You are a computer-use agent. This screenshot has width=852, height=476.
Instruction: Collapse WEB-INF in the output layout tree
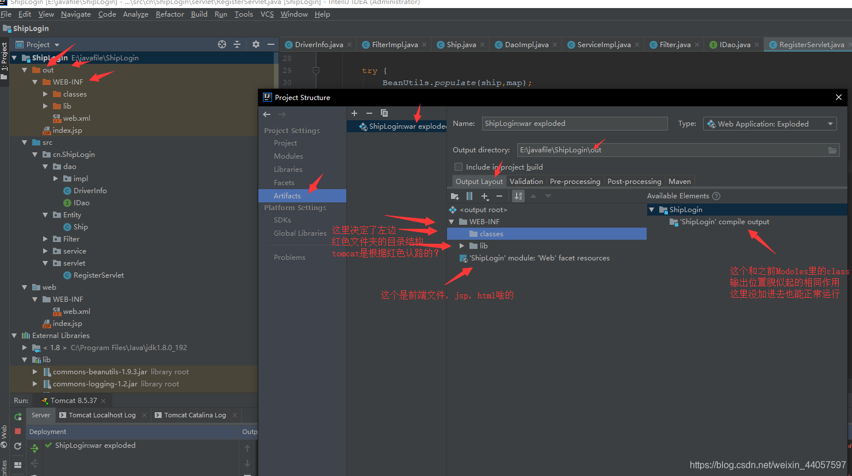coord(452,222)
